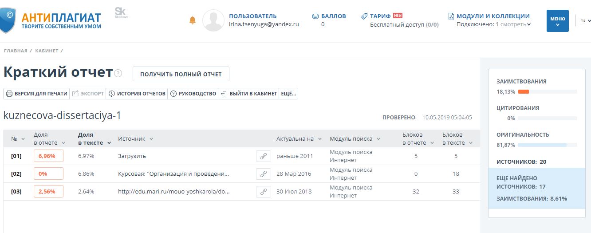The width and height of the screenshot is (591, 233).
Task: Click the user profile avatar
Action: pyautogui.click(x=213, y=20)
